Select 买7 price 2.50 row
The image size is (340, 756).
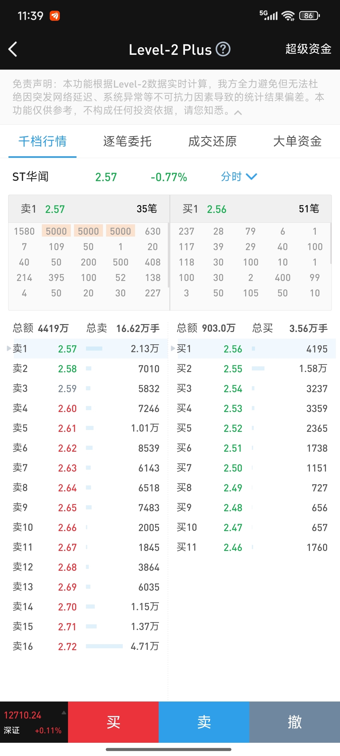(252, 467)
